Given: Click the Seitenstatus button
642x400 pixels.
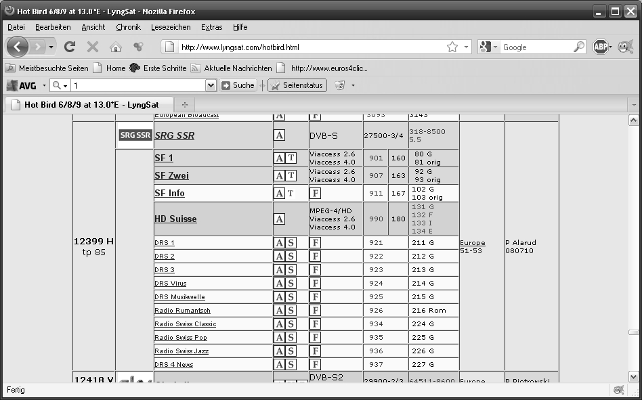Looking at the screenshot, I should click(x=297, y=85).
